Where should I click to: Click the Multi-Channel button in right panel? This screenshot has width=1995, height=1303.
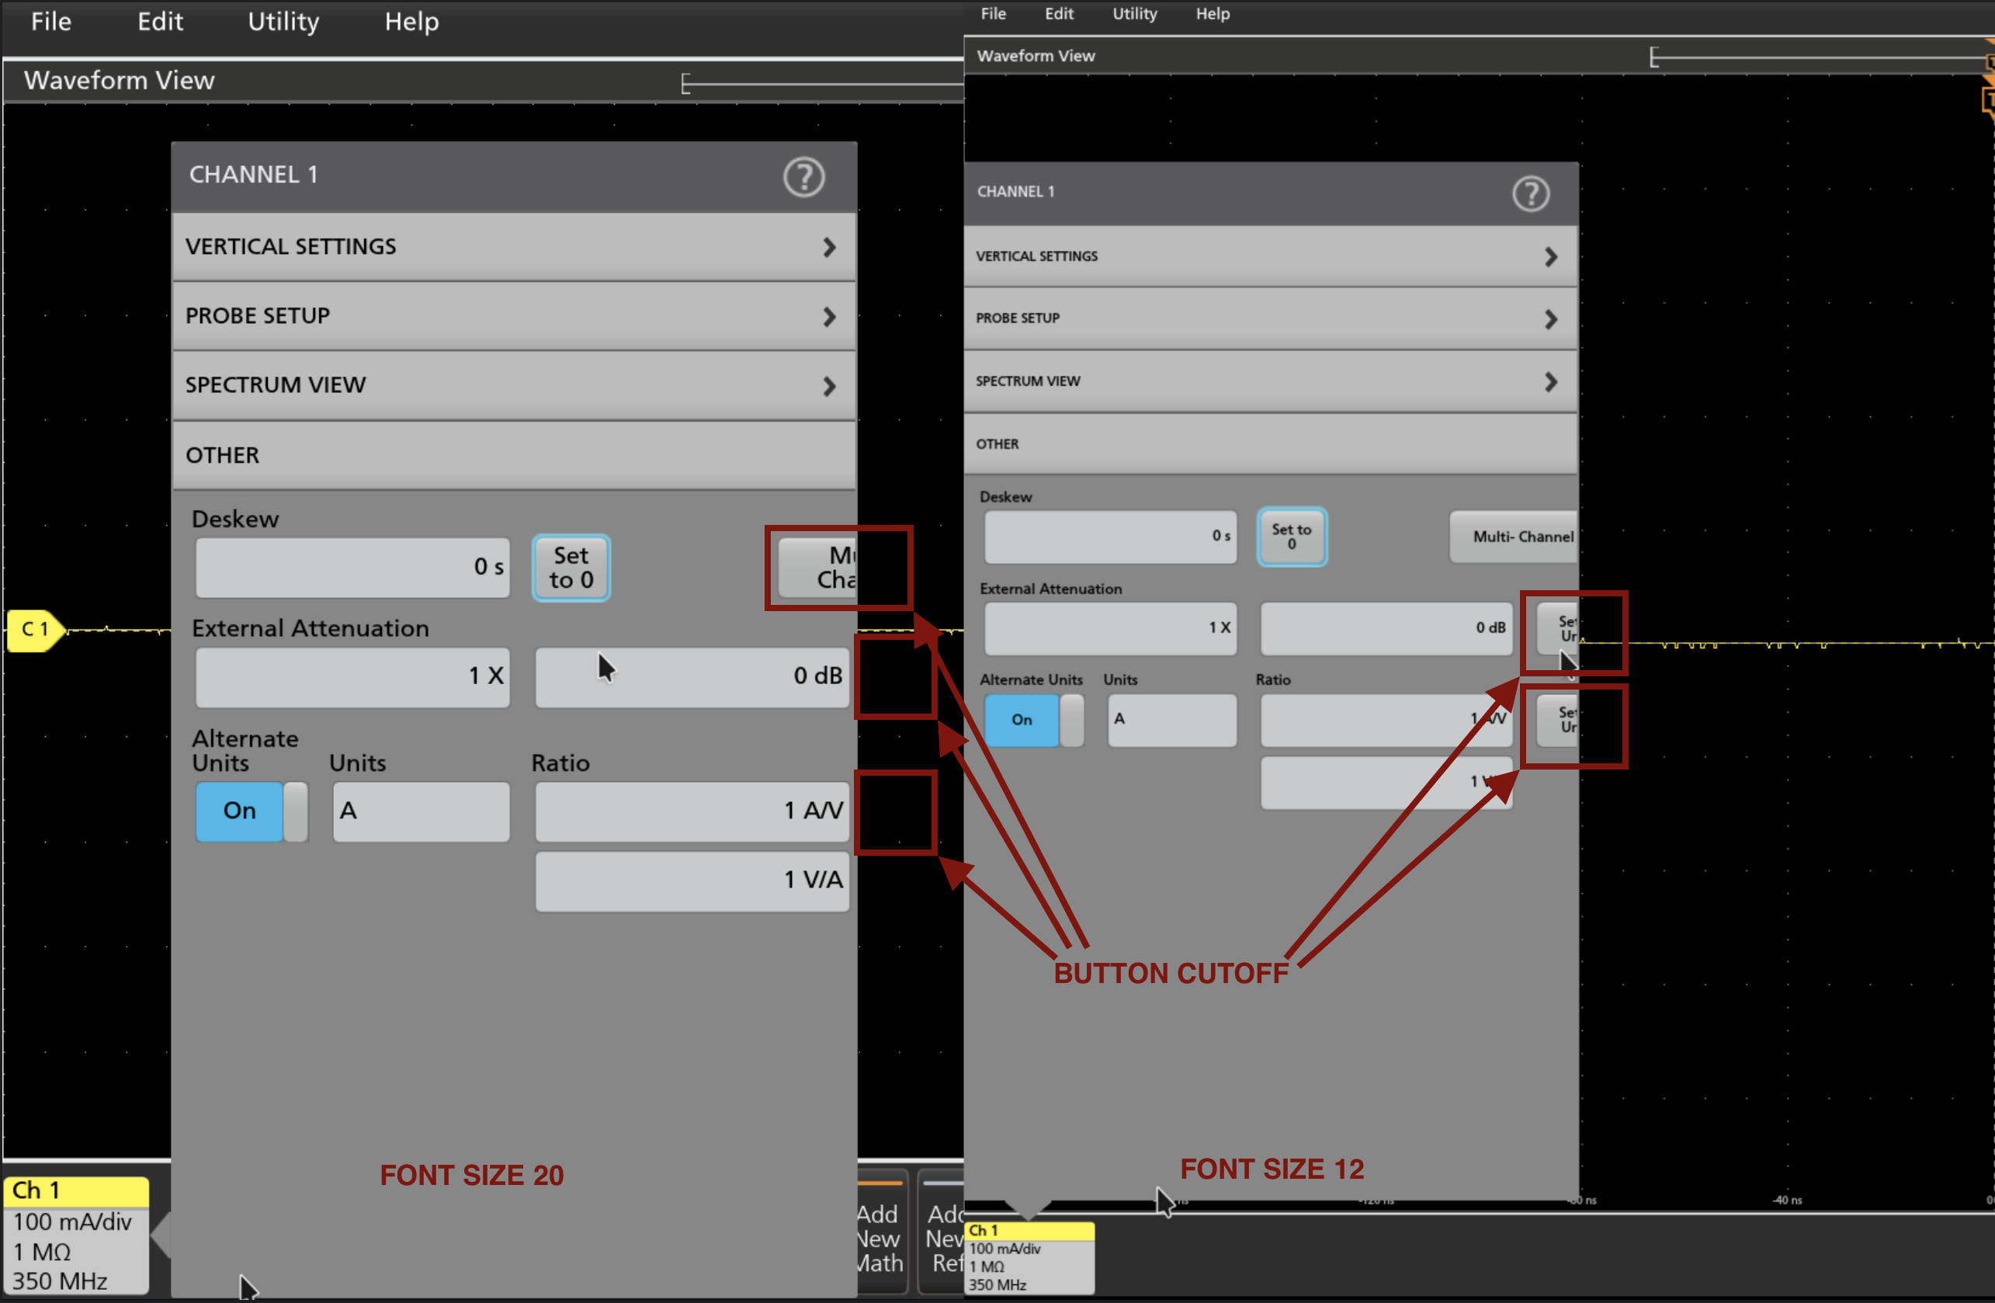click(1513, 537)
